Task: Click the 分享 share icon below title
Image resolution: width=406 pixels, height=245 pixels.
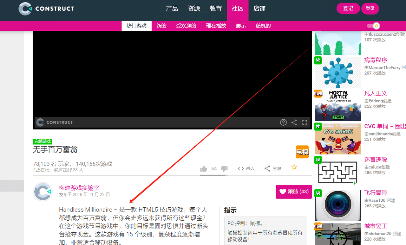Action: coord(273,169)
